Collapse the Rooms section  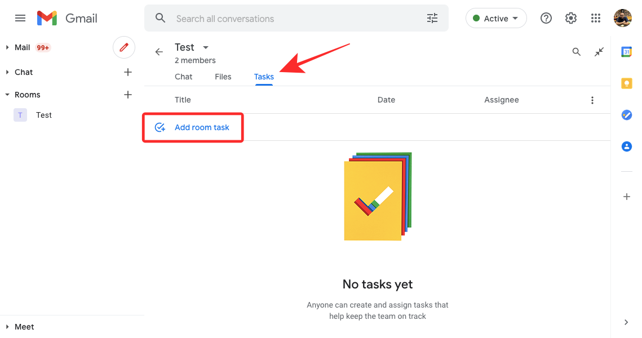point(7,95)
